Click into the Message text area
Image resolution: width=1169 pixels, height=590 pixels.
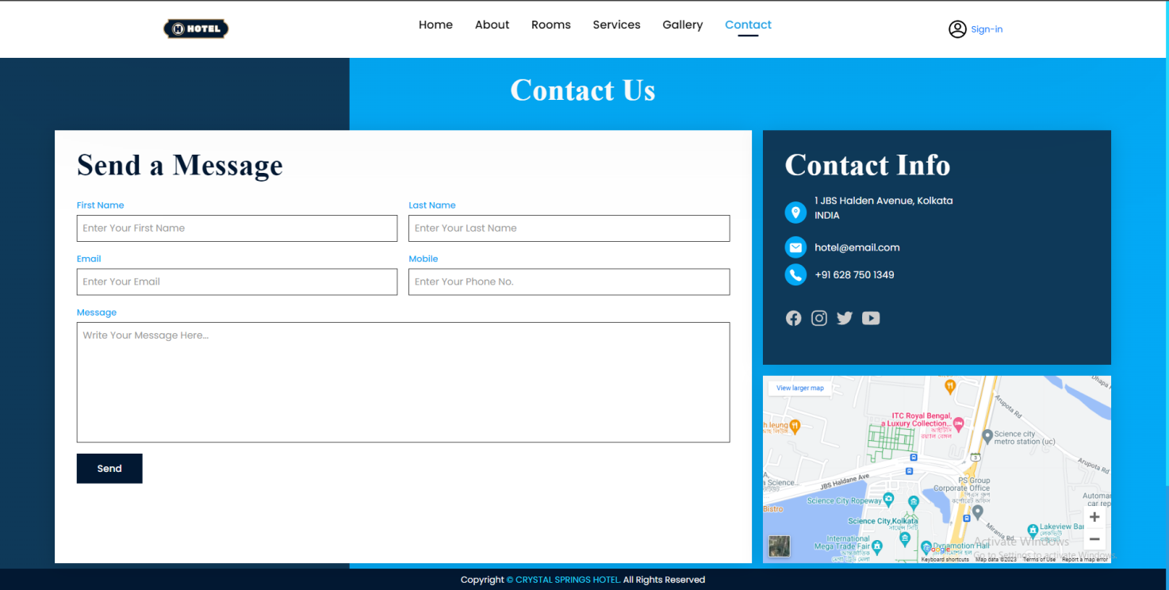(x=403, y=381)
